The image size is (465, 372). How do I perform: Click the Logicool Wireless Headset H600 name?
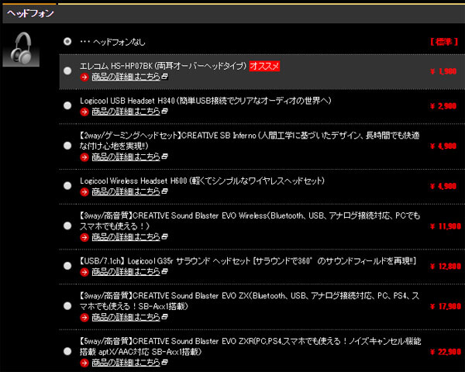coord(202,181)
